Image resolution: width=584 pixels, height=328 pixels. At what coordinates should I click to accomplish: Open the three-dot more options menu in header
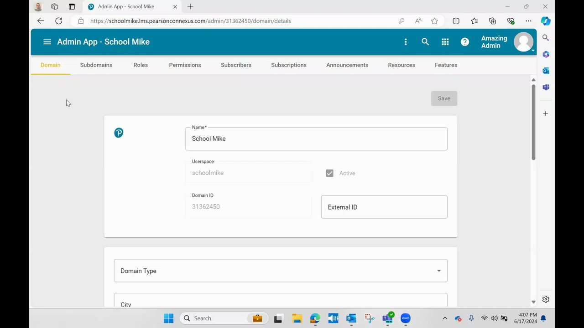click(406, 42)
